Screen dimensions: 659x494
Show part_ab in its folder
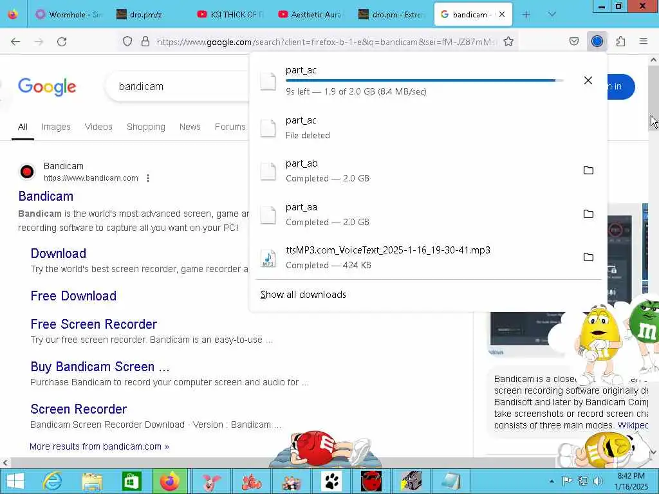(588, 170)
